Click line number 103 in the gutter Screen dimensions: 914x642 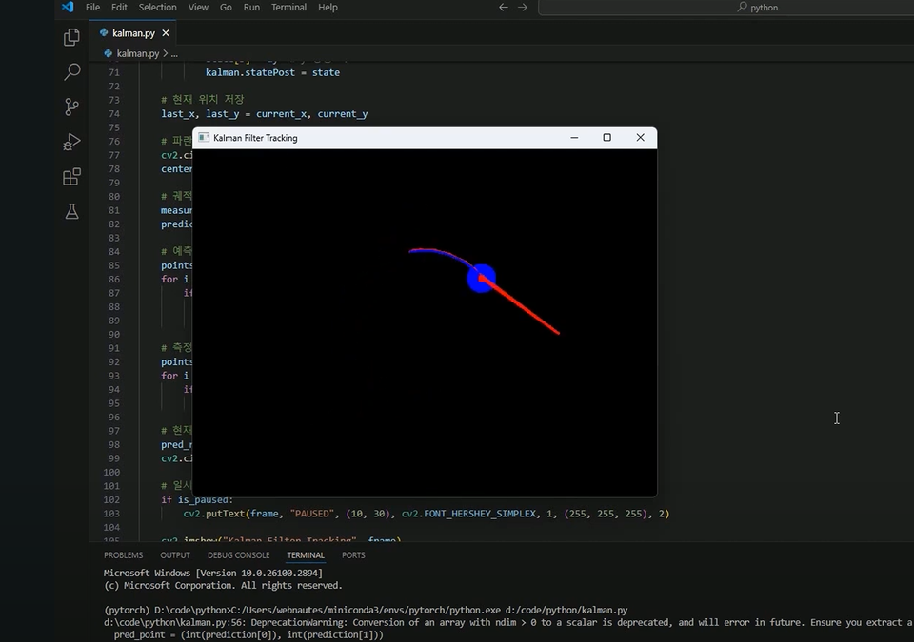point(110,514)
